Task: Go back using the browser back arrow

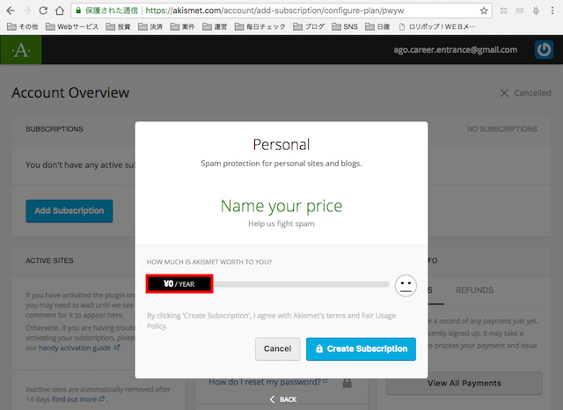Action: (8, 11)
